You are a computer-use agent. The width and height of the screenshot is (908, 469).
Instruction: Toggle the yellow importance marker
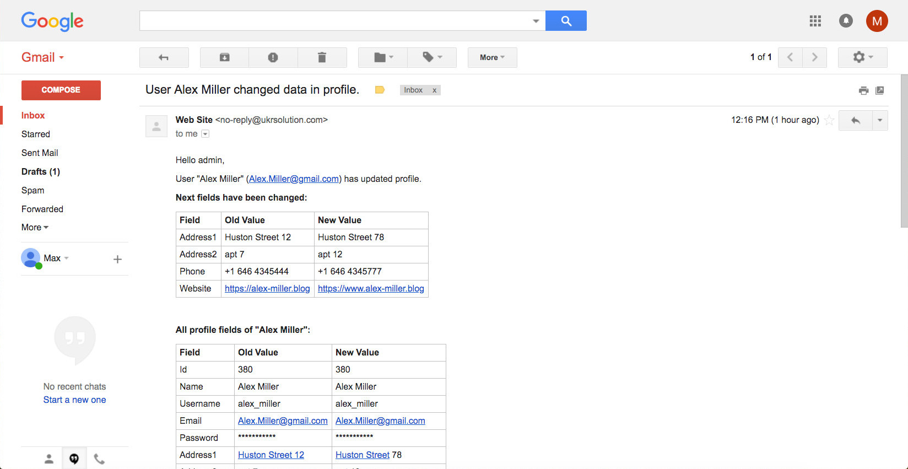[380, 90]
